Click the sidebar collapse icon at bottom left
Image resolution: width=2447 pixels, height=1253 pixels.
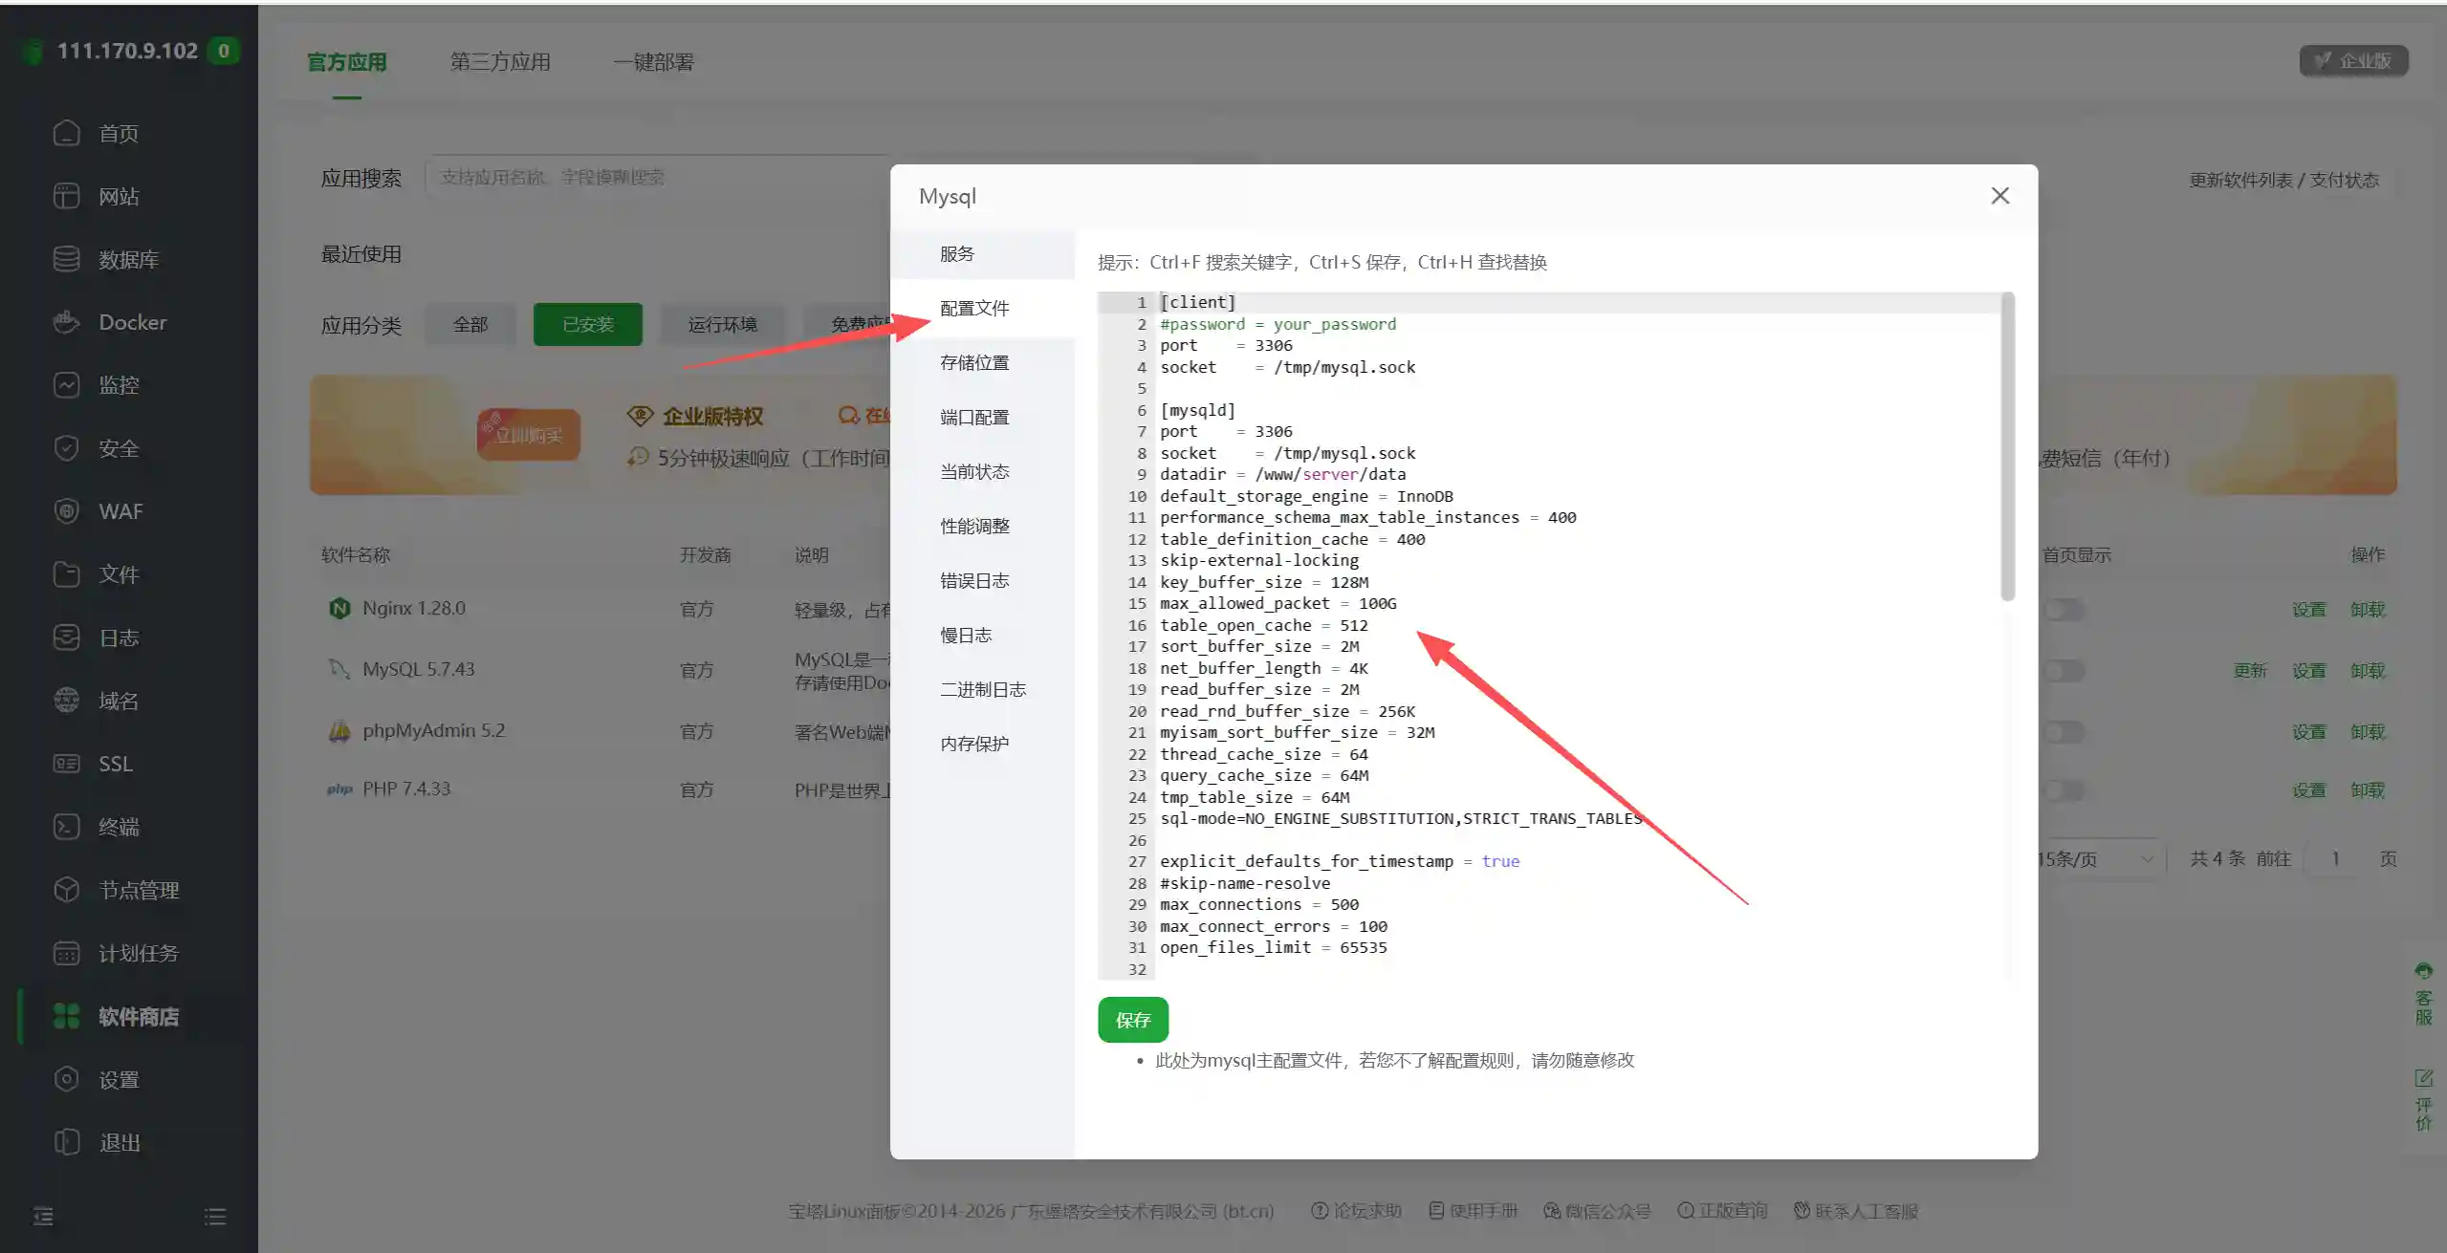[x=43, y=1216]
